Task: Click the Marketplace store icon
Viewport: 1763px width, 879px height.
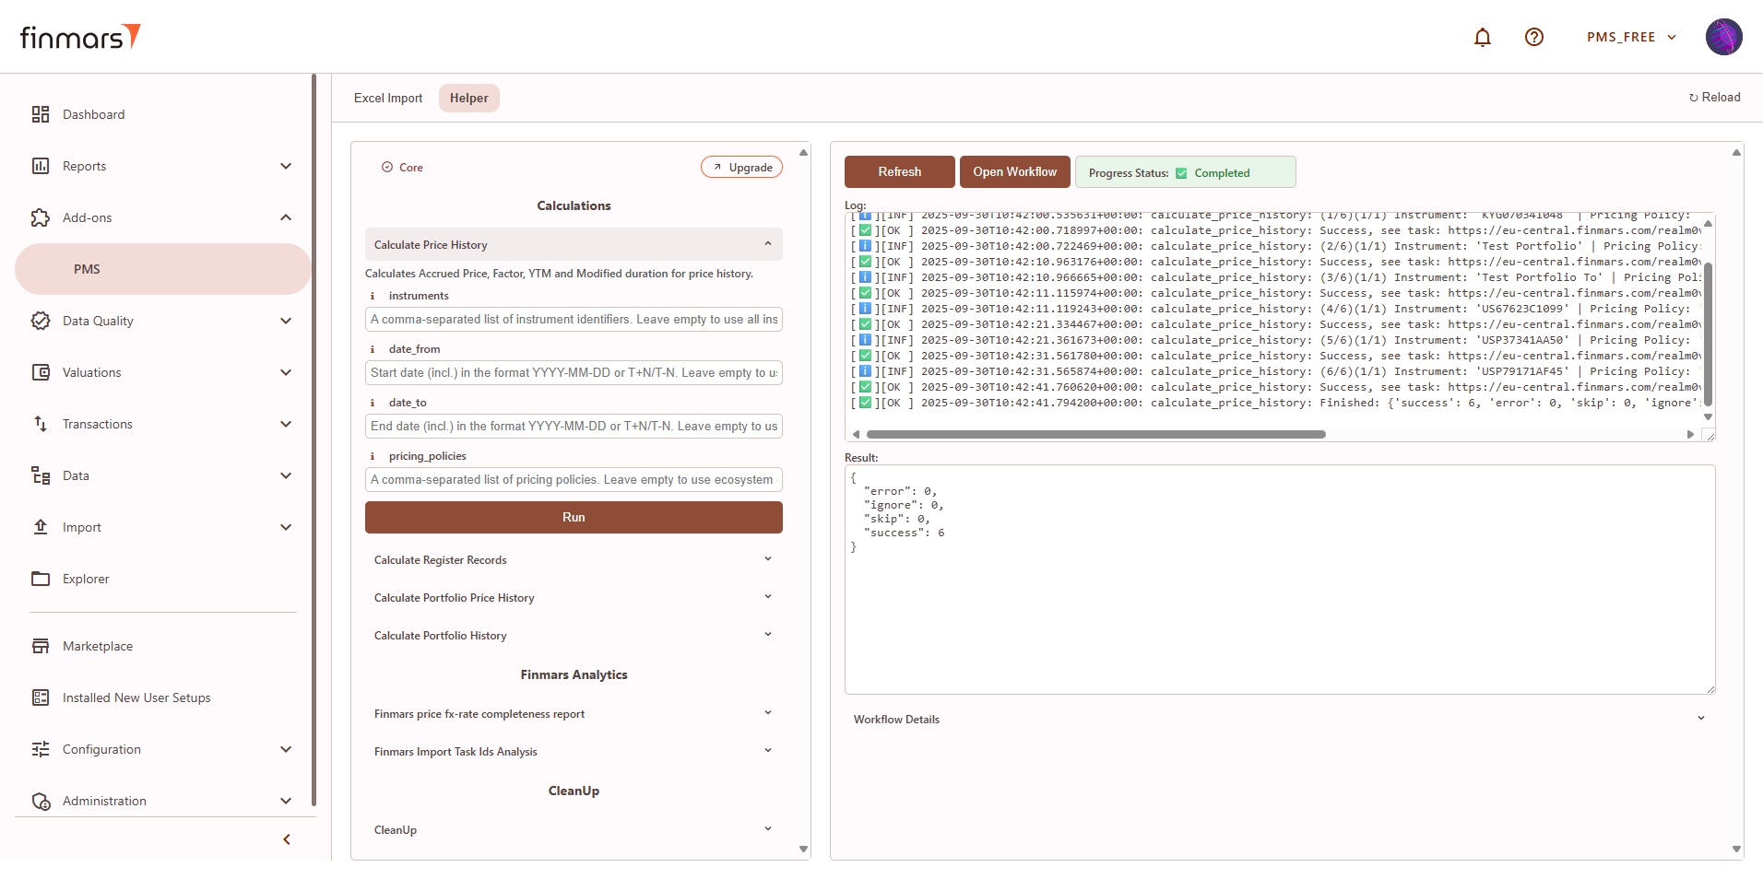Action: tap(41, 646)
